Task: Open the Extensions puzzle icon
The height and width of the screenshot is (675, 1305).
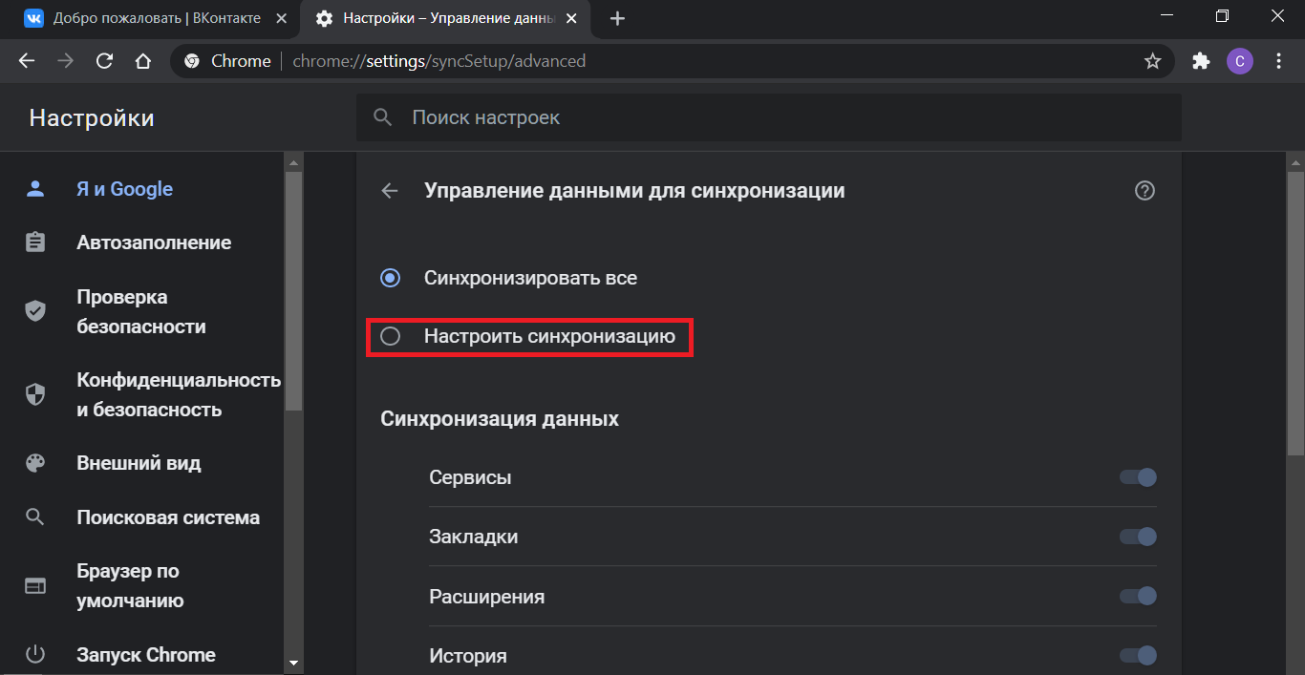Action: (x=1201, y=61)
